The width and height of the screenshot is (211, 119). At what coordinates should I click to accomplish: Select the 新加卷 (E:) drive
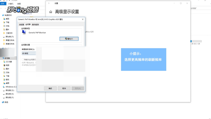[10, 94]
